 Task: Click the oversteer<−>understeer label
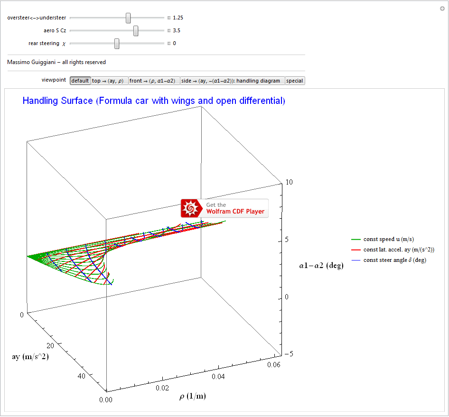[37, 18]
